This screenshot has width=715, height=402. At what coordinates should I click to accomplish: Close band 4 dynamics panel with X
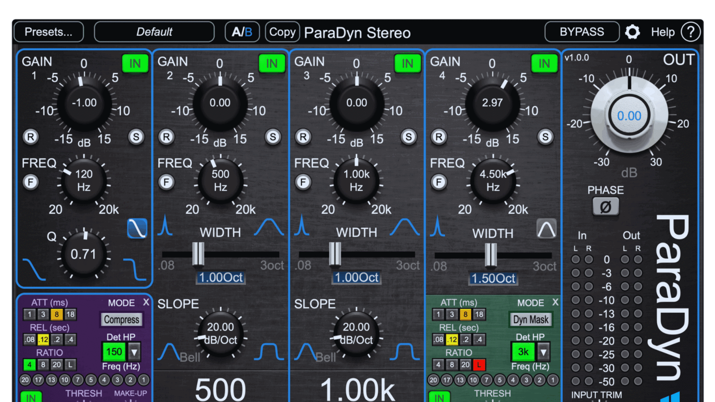[x=555, y=302]
